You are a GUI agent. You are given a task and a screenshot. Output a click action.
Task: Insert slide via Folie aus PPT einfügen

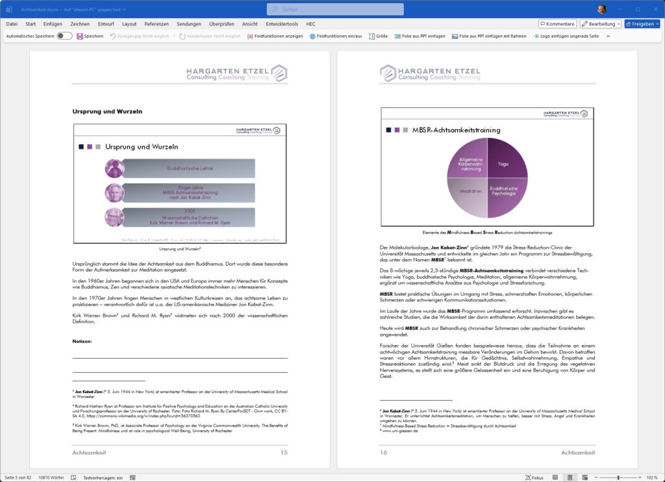[420, 36]
